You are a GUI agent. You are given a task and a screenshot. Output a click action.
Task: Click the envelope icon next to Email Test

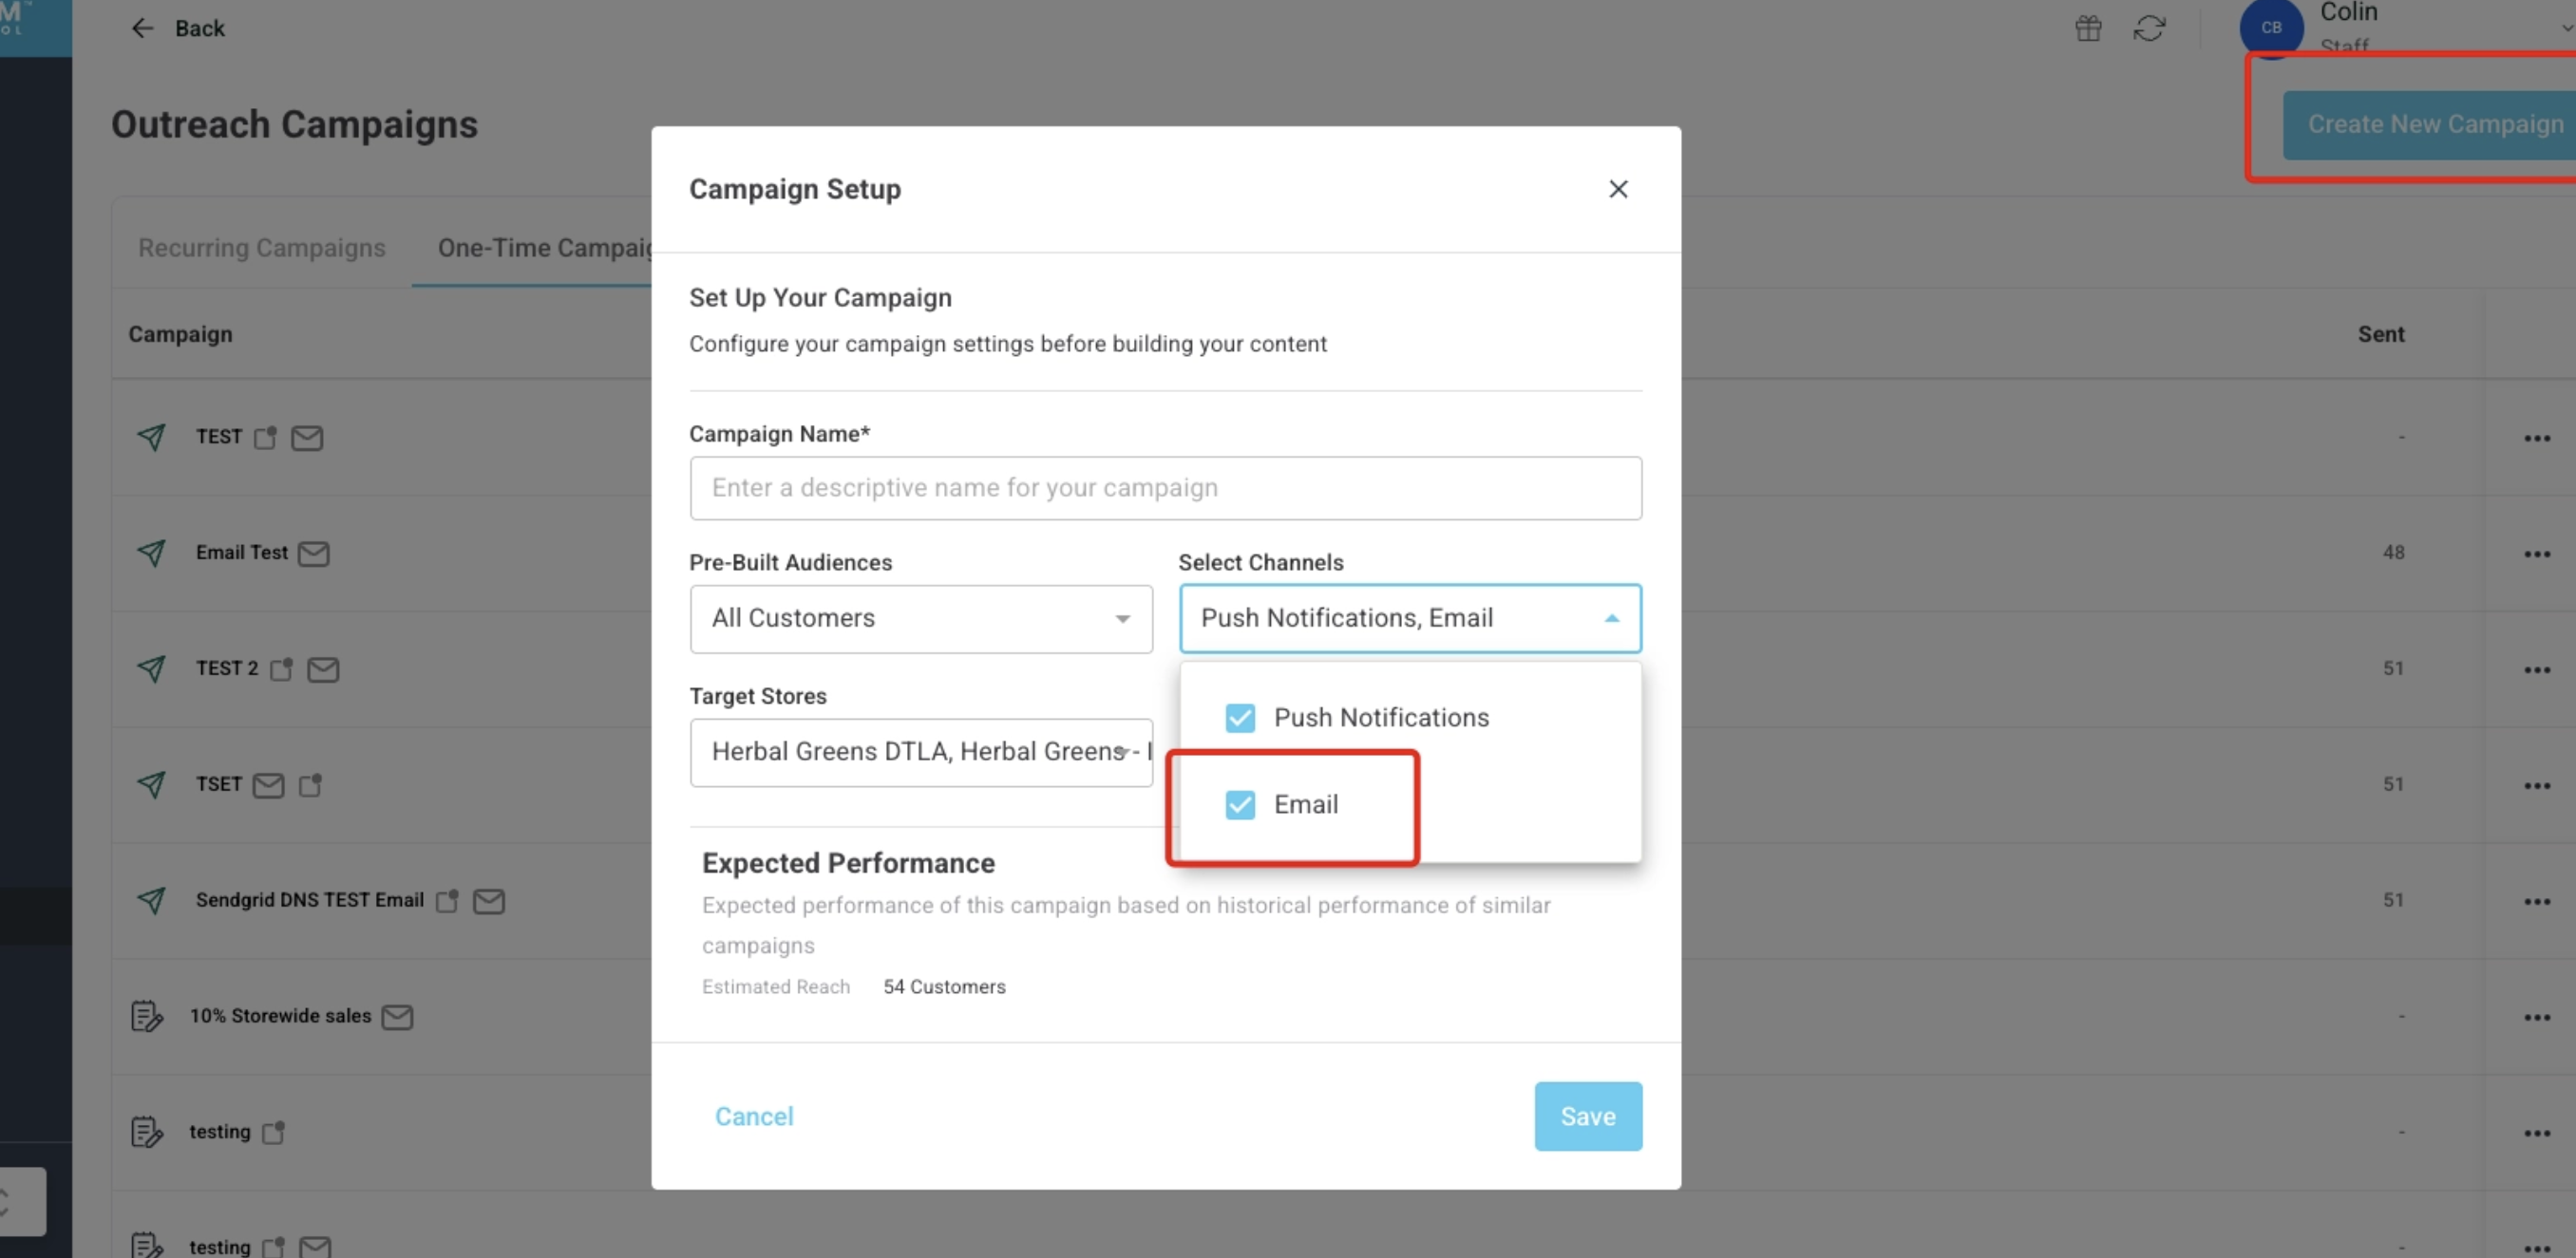tap(314, 554)
